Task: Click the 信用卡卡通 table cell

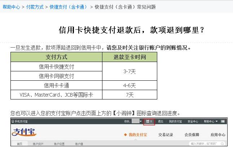Action: [x=57, y=85]
